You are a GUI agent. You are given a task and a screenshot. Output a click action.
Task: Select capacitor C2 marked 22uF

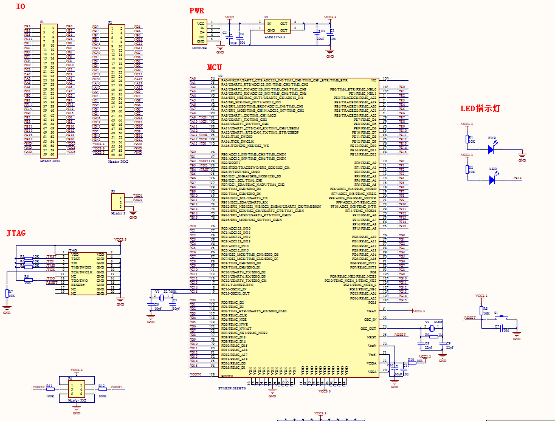point(317,34)
